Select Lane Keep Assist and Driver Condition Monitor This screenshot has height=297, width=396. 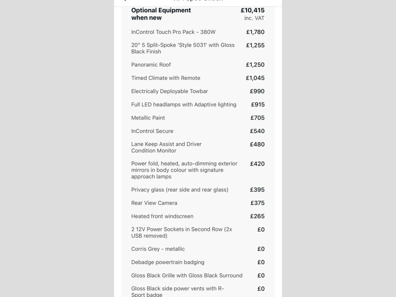click(166, 147)
